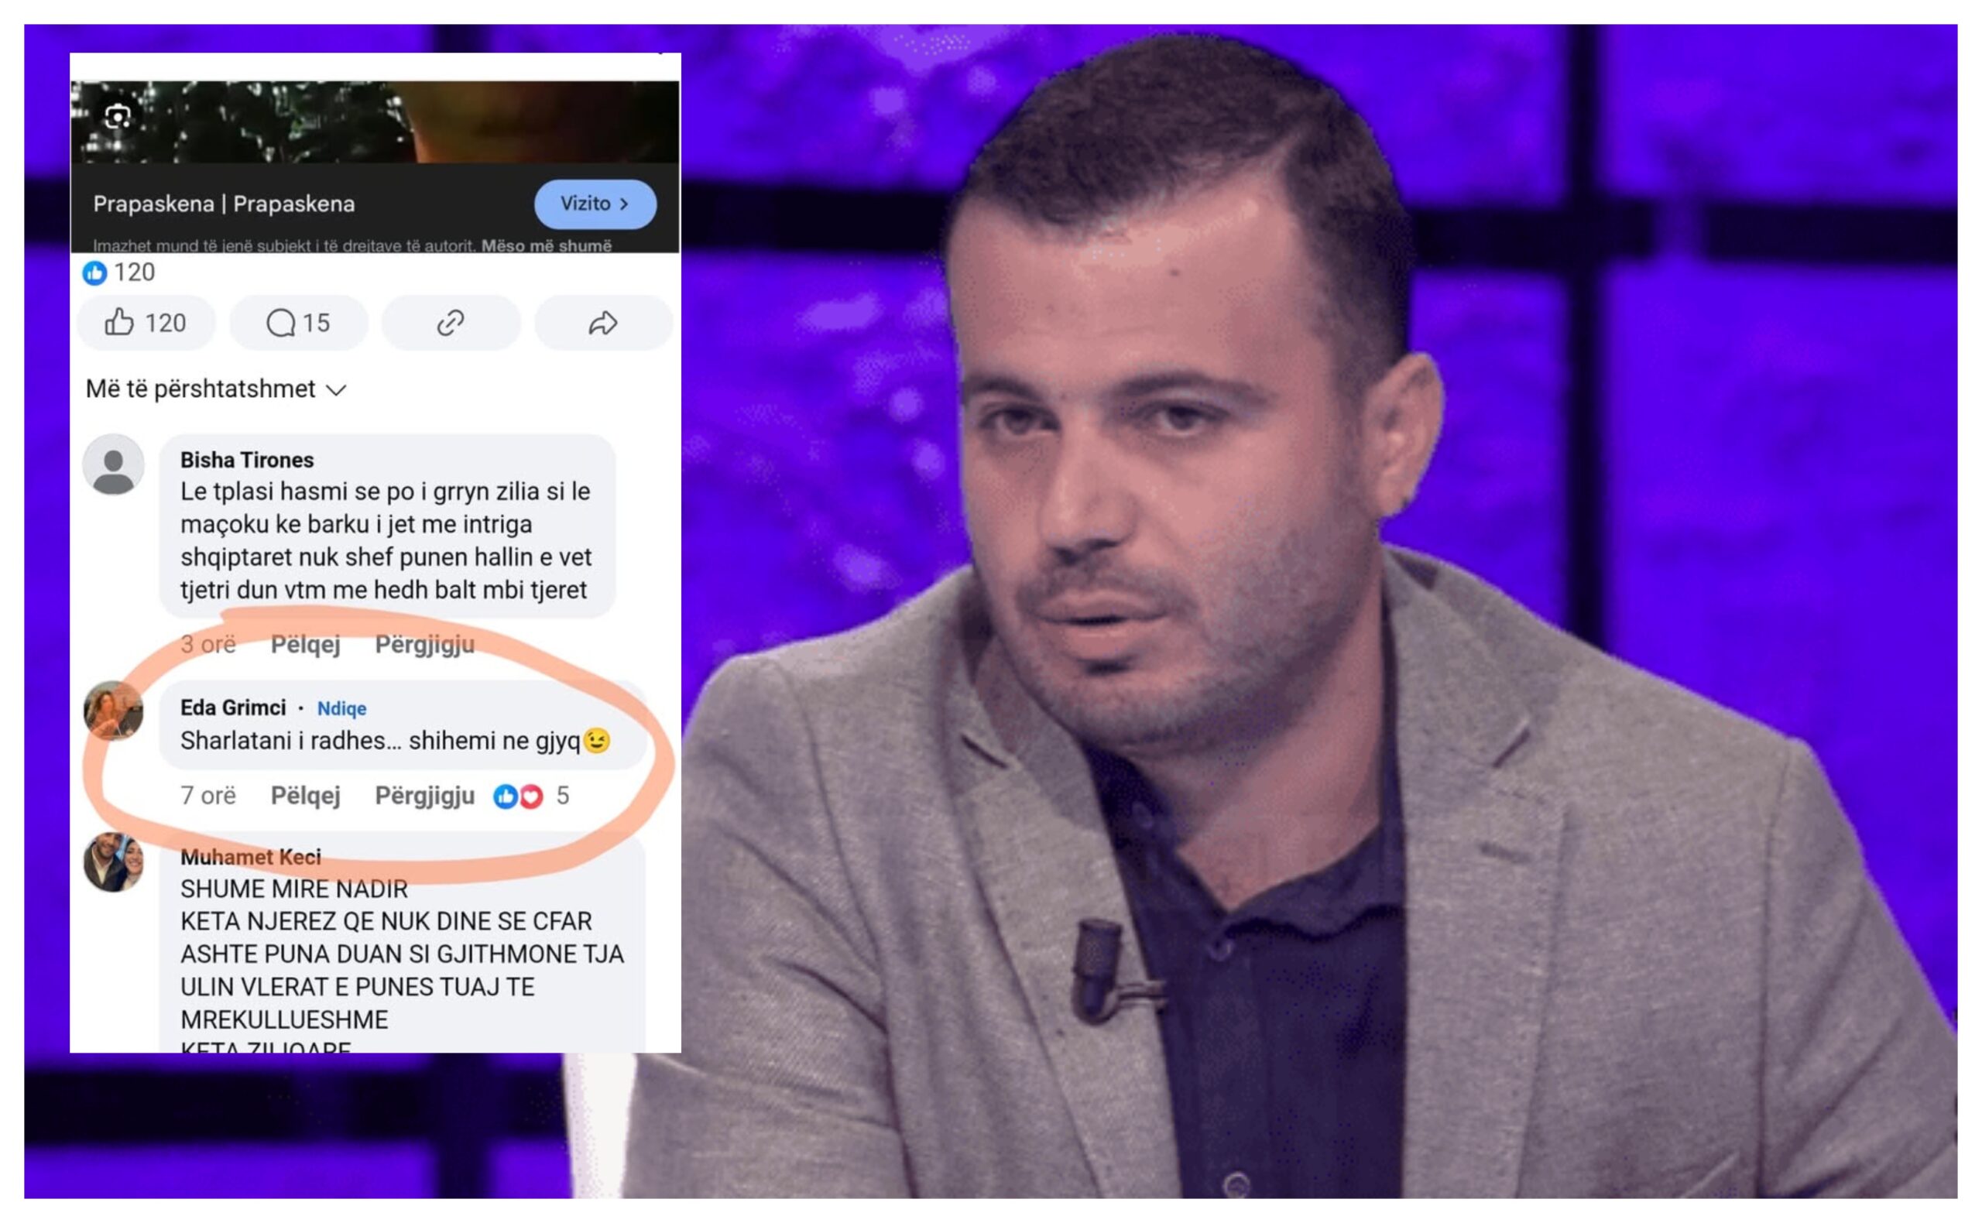The image size is (1982, 1223).
Task: Expand the 'Më të përshtatshmet' sort dropdown
Action: 217,389
